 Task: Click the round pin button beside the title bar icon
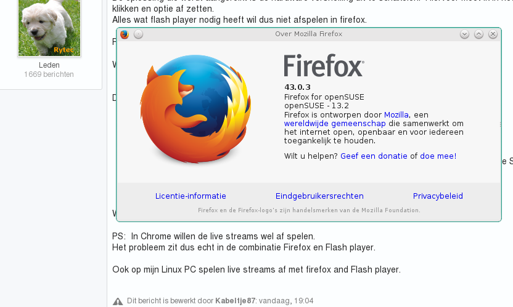(138, 34)
